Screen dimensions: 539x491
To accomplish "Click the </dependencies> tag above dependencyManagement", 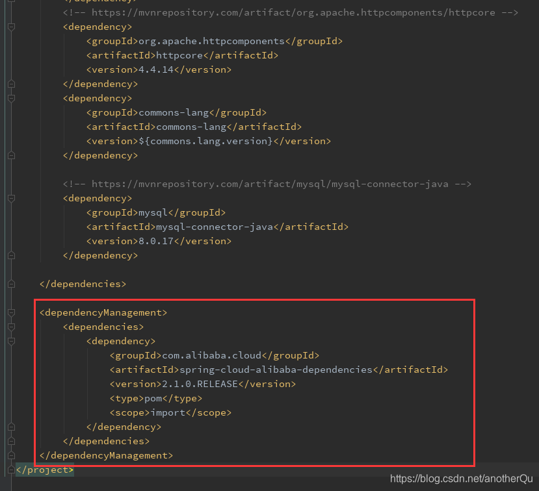I will 83,284.
